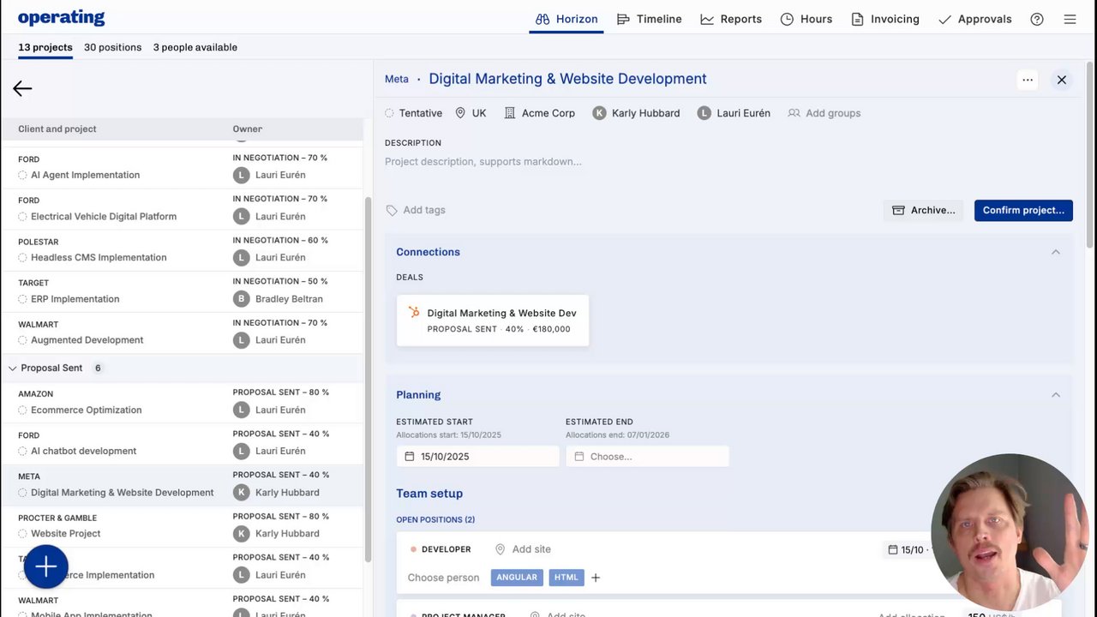Click the HTML skill tag
1097x617 pixels.
(x=566, y=578)
